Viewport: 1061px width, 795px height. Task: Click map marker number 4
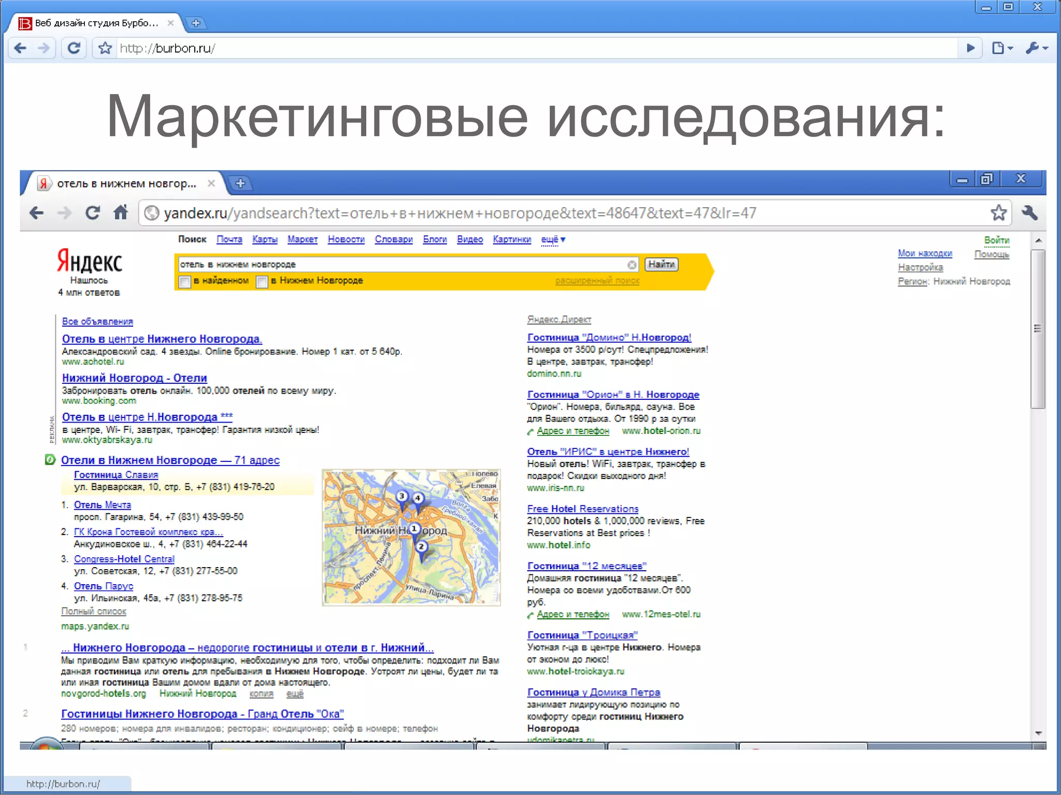tap(418, 500)
